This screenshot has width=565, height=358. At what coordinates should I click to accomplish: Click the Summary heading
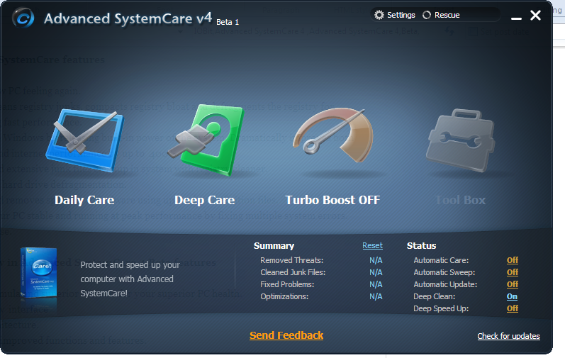[x=274, y=245]
